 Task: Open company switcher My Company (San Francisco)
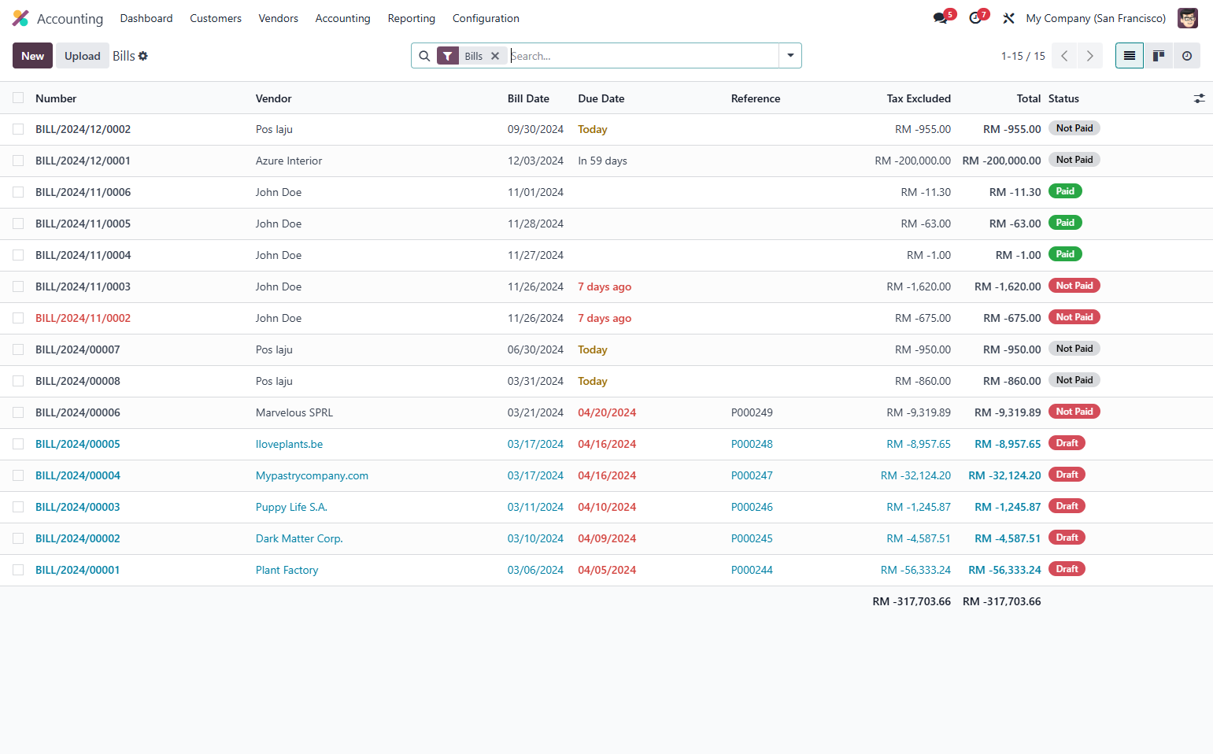click(1096, 18)
